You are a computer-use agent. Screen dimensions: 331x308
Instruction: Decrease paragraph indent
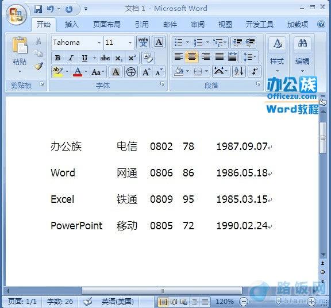[x=237, y=43]
